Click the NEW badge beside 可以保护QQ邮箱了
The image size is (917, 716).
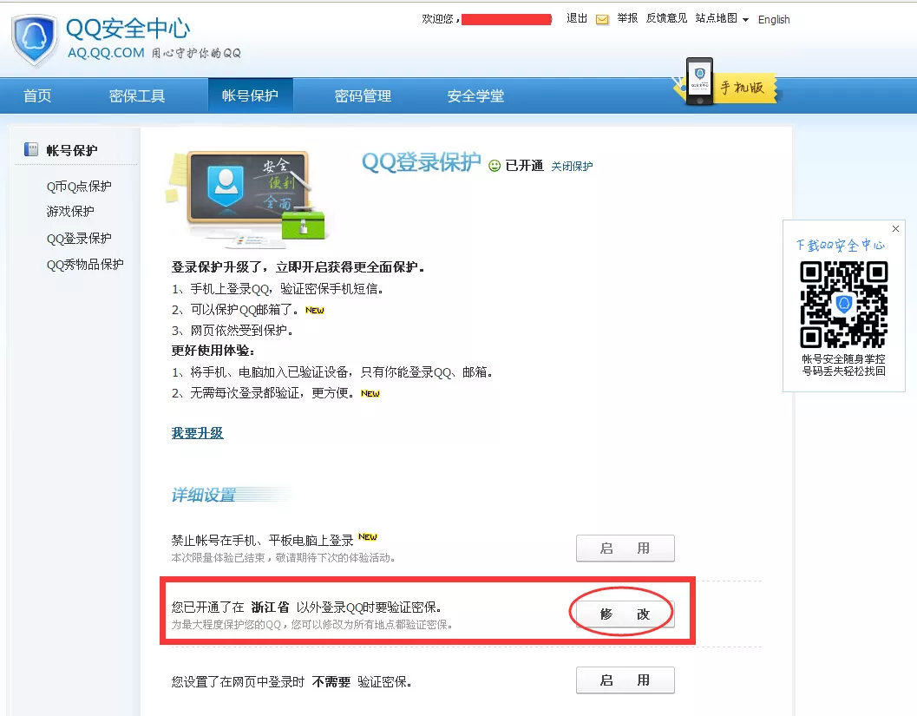click(x=314, y=309)
